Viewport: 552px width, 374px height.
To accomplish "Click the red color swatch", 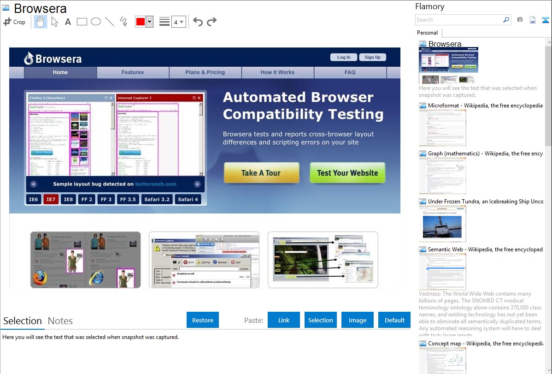I will point(141,22).
